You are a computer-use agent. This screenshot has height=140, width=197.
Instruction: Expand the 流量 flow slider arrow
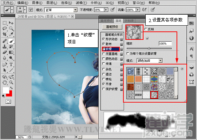click(138, 10)
